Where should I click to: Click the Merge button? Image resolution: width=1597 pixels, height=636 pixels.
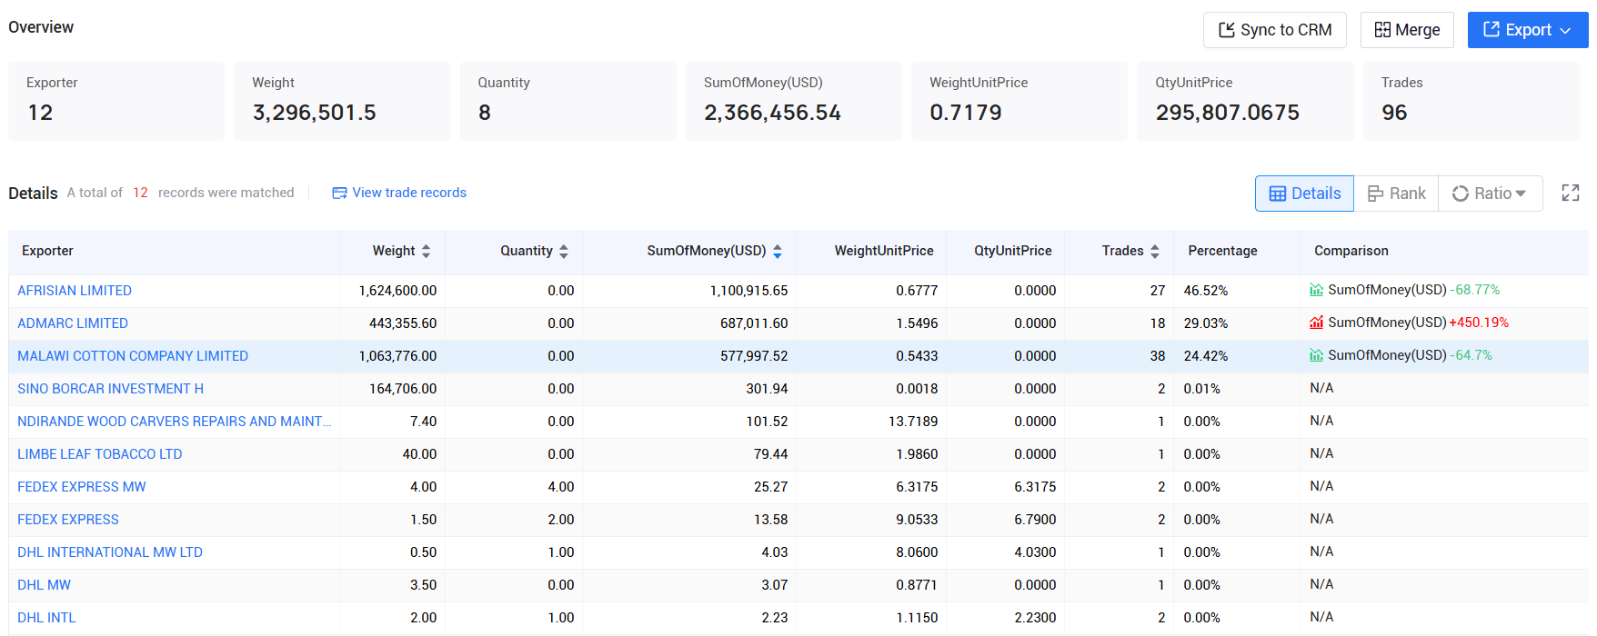(x=1407, y=30)
